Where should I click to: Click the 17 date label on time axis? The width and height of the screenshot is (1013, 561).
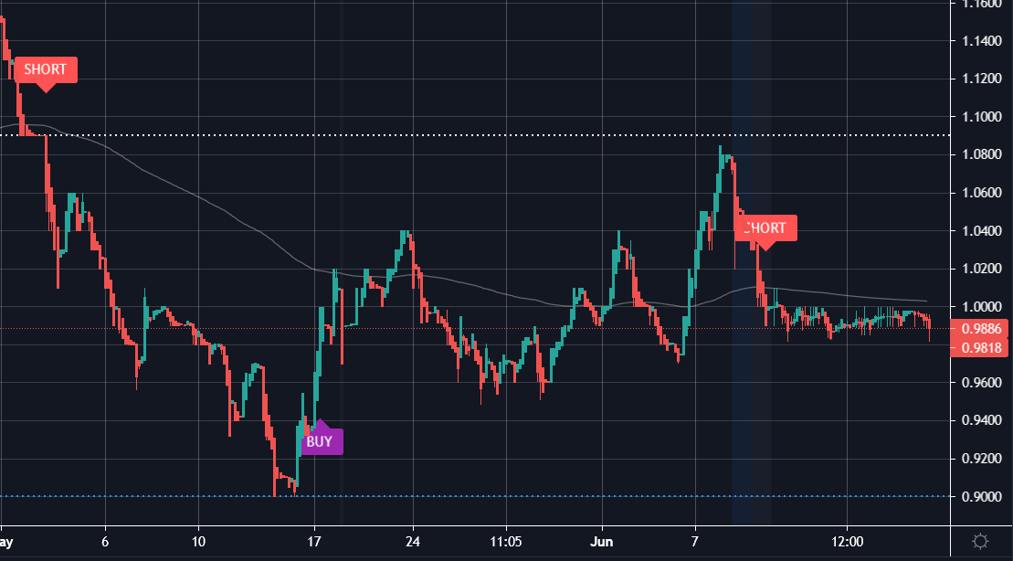(x=314, y=540)
